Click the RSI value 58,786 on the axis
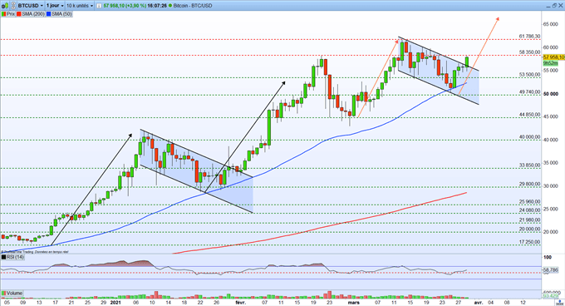The image size is (565, 306). click(550, 269)
